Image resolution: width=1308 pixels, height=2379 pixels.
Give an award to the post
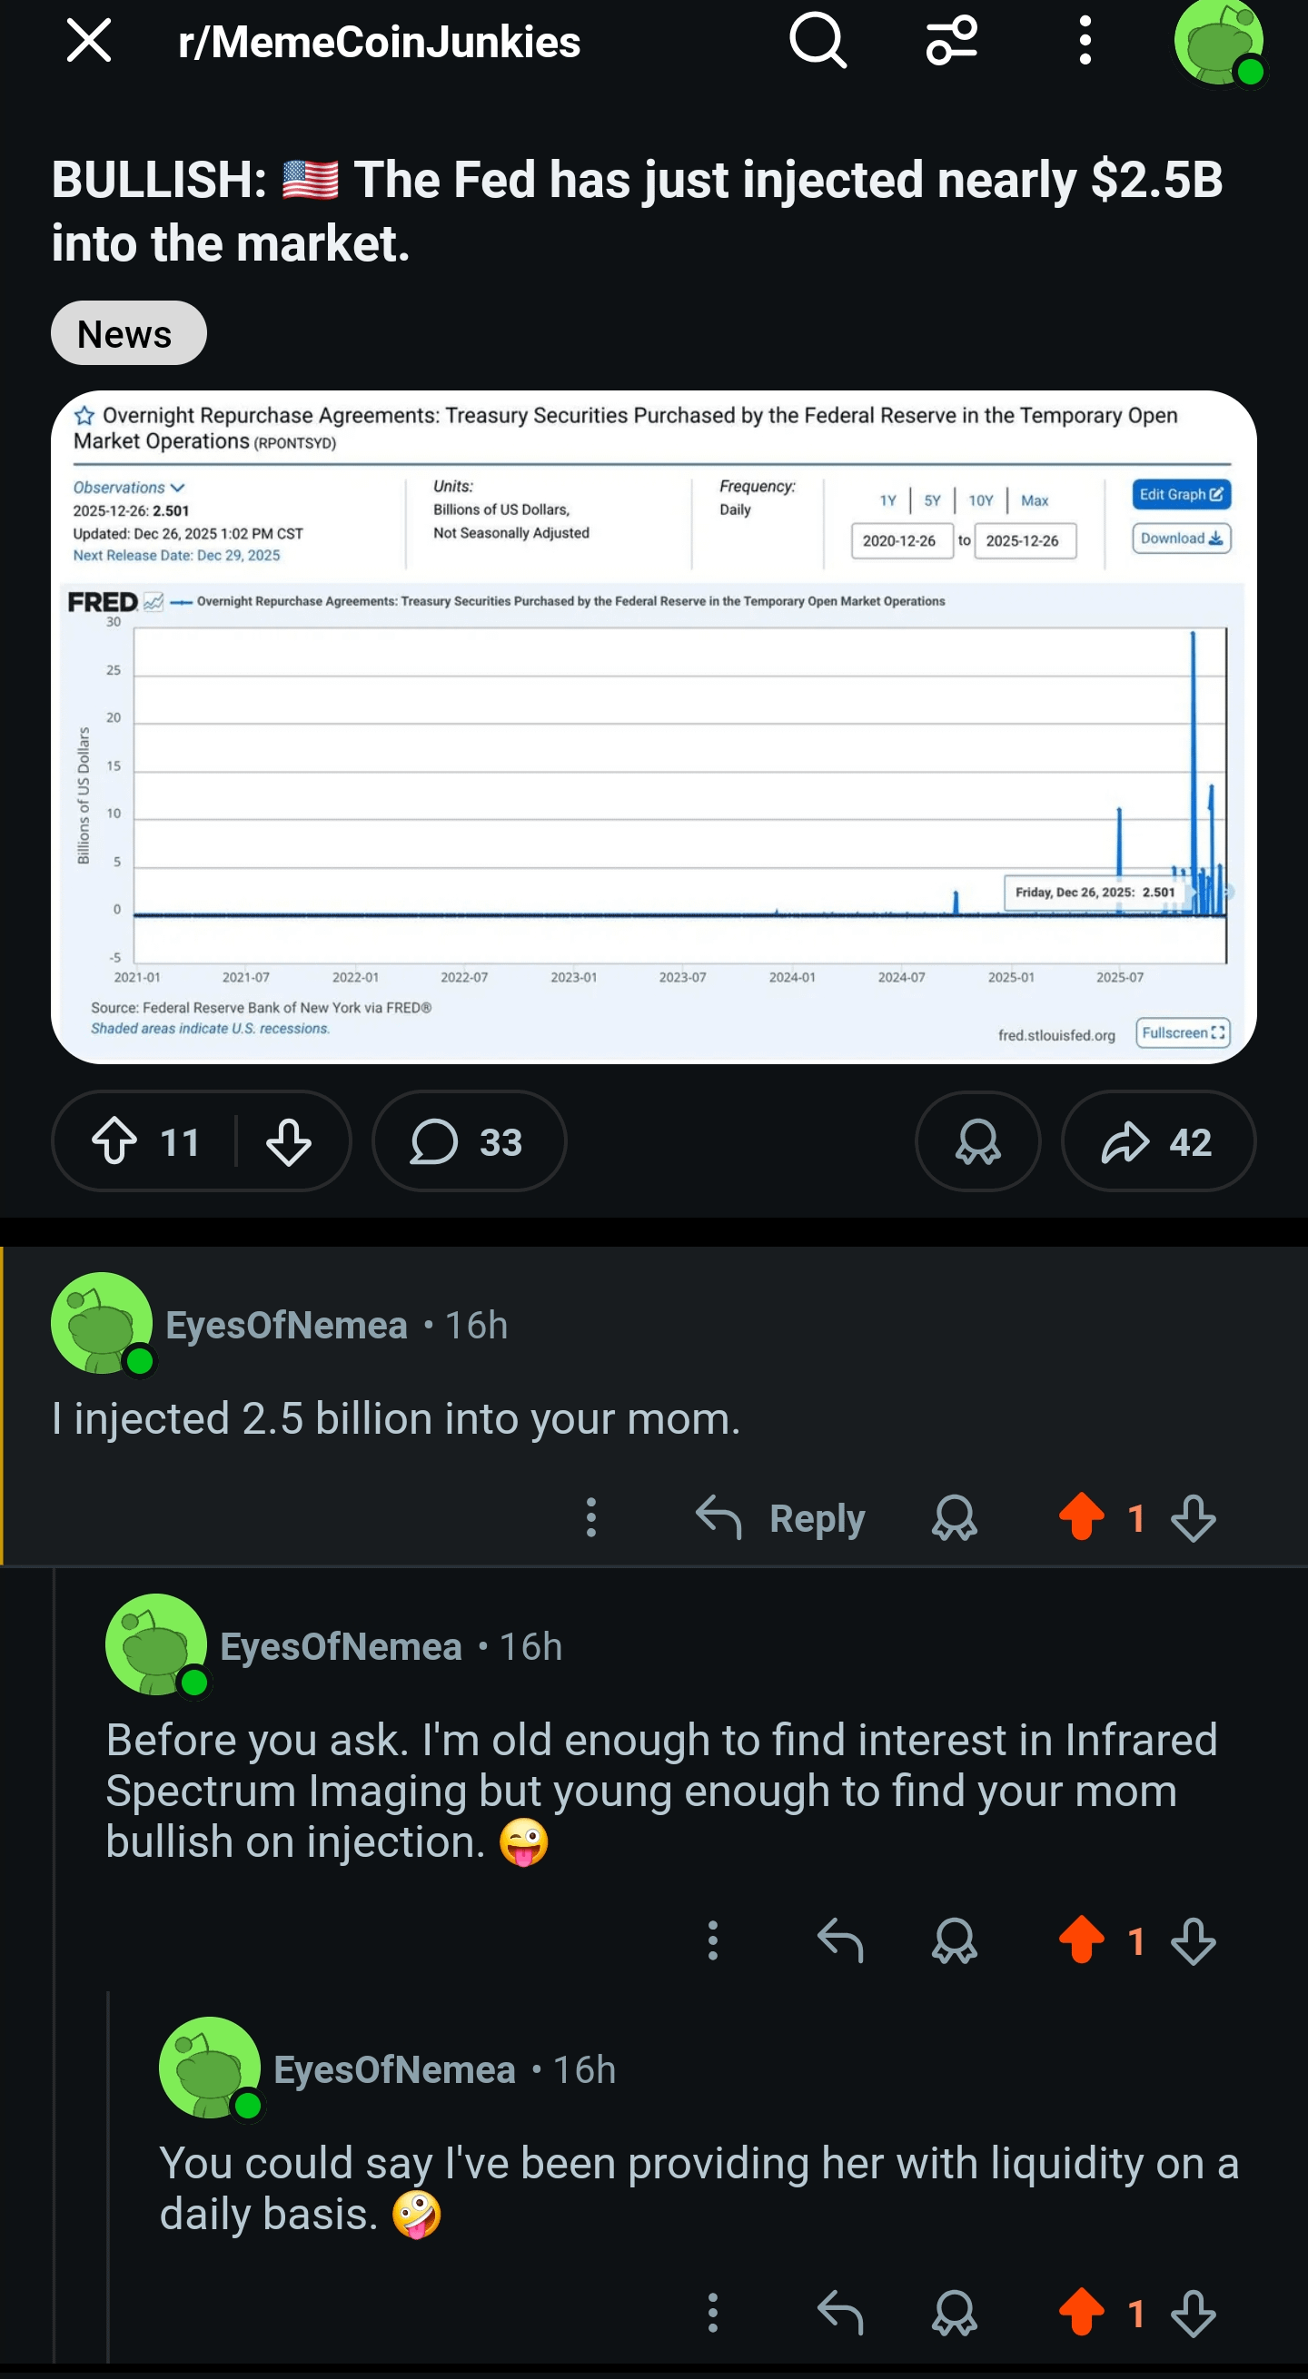click(977, 1141)
